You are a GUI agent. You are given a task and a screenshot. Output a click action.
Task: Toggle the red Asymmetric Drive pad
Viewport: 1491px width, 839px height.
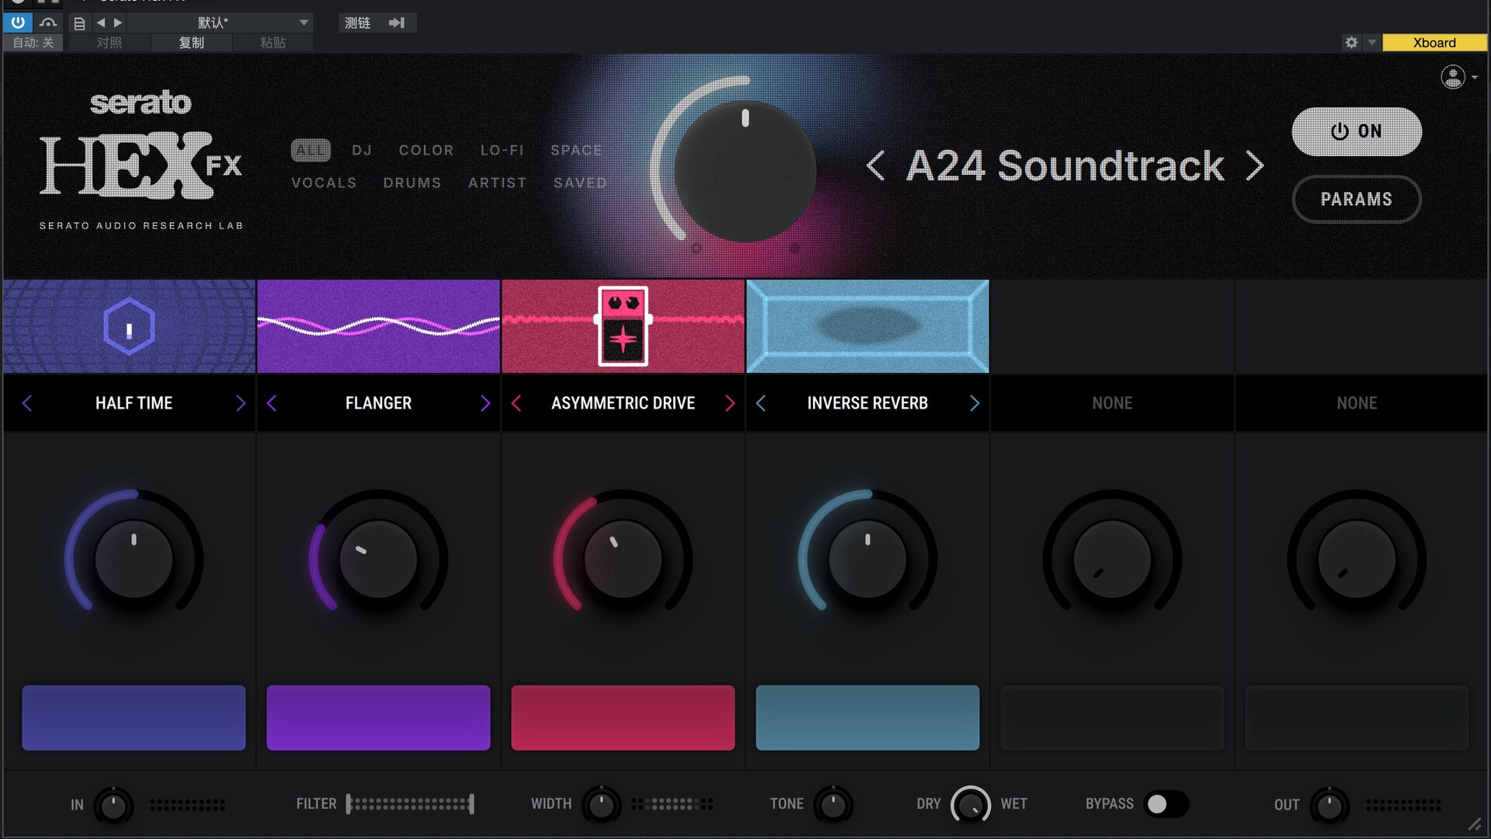point(623,718)
